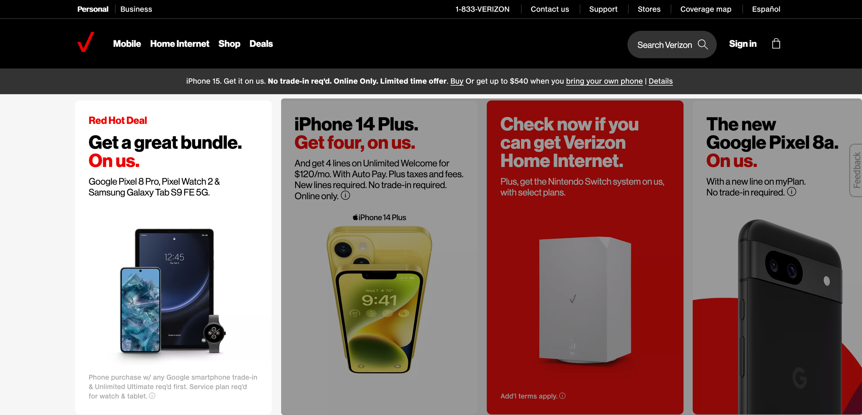862x415 pixels.
Task: Click the magnifying glass search icon
Action: click(703, 44)
